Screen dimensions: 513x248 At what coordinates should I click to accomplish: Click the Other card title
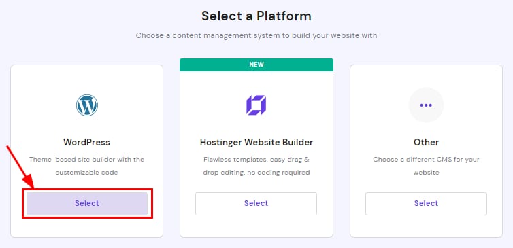pos(427,143)
